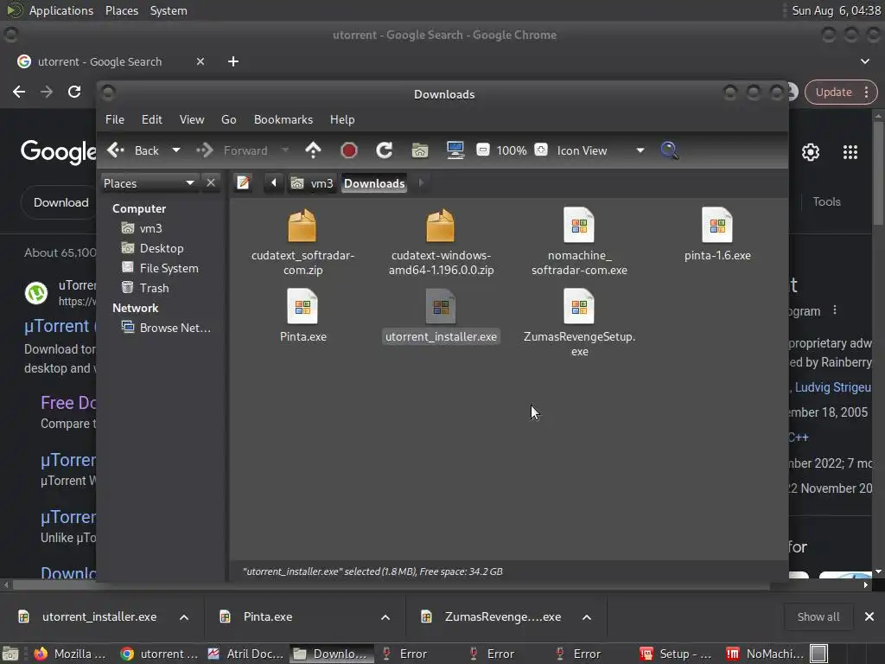This screenshot has height=664, width=885.
Task: Open the Bookmarks menu
Action: [x=283, y=119]
